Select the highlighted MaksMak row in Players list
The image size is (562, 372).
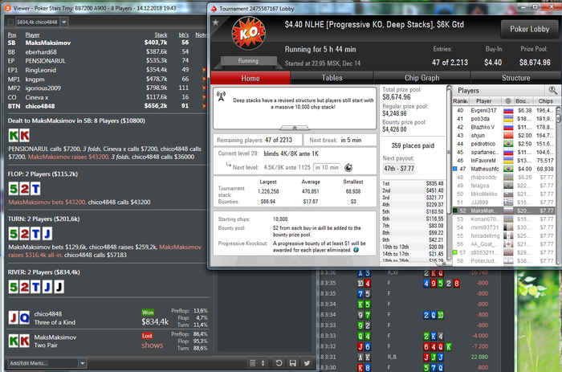point(505,211)
